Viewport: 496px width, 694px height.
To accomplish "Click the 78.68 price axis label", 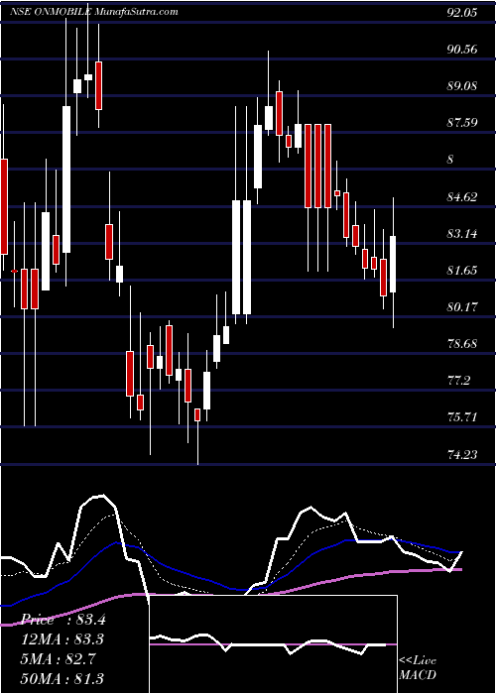I will (462, 343).
